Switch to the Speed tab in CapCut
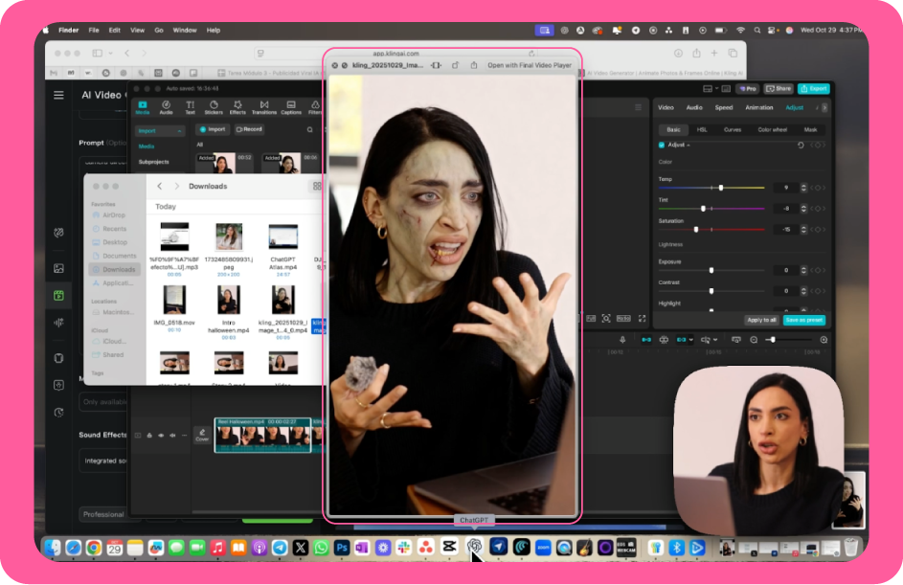 (x=724, y=107)
